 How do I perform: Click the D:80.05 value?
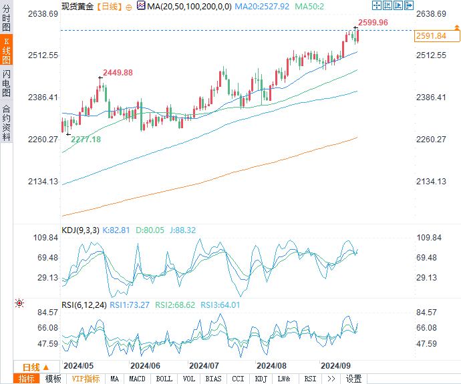coord(150,230)
